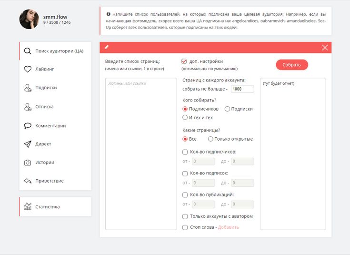Click the Истории camera icon

pos(28,163)
